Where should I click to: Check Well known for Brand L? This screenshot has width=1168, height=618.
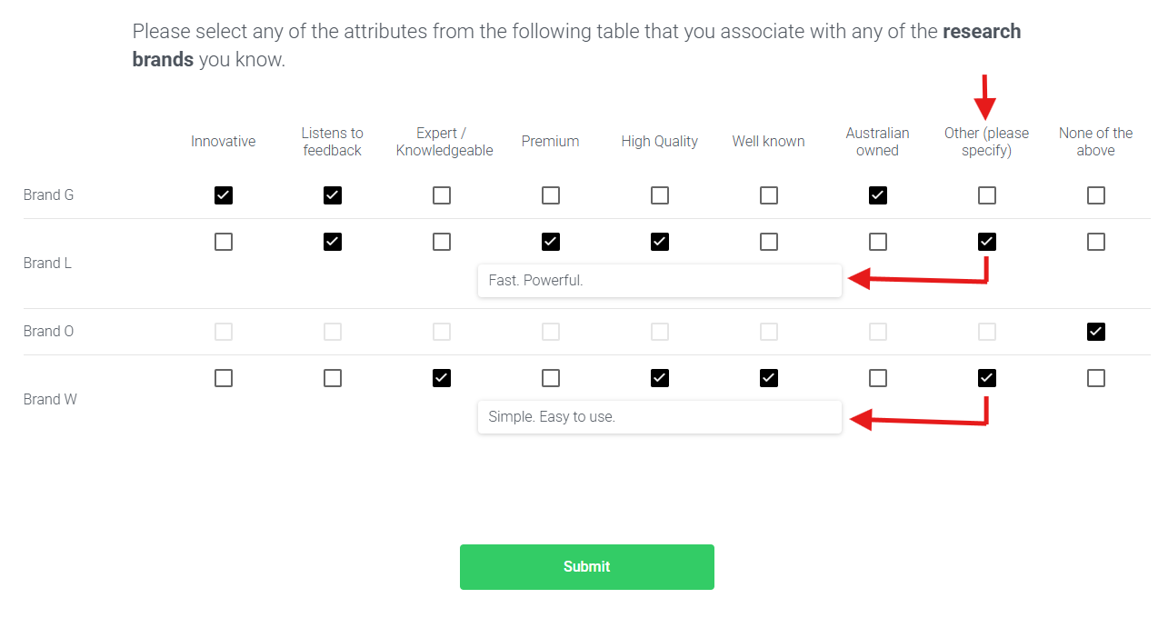click(x=769, y=242)
